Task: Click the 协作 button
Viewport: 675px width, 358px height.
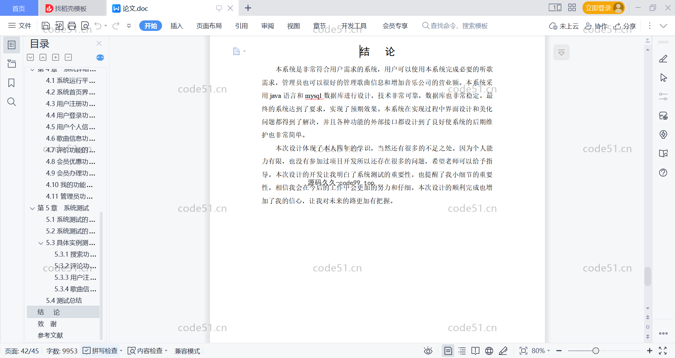Action: pyautogui.click(x=596, y=26)
